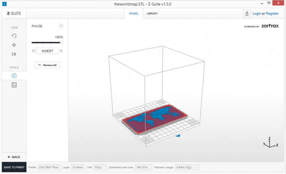This screenshot has width=286, height=174.
Task: Click the pause layer slider handle
Action: click(62, 43)
